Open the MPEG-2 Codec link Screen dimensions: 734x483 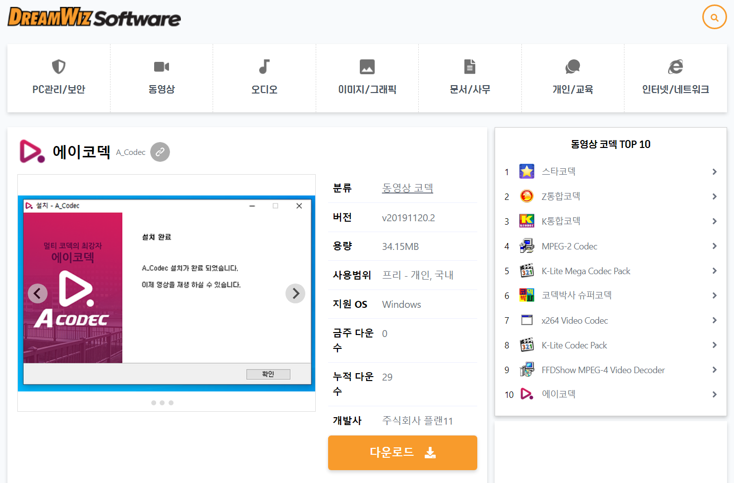pos(569,246)
